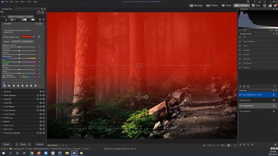Go to the previous image arrow button

click(17, 144)
